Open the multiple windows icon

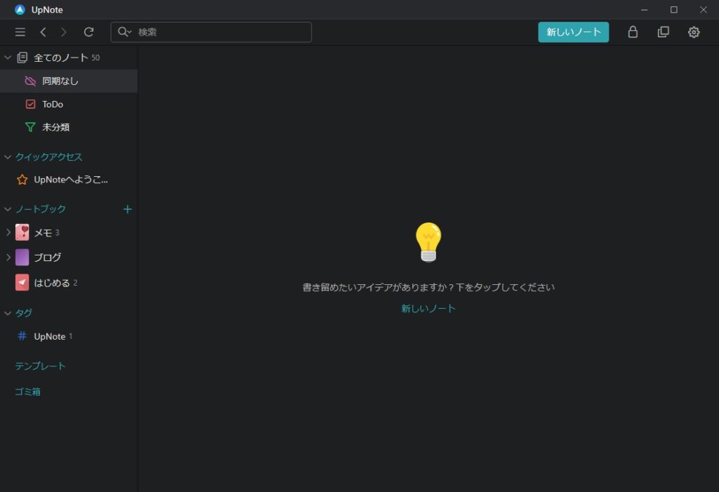pyautogui.click(x=663, y=32)
